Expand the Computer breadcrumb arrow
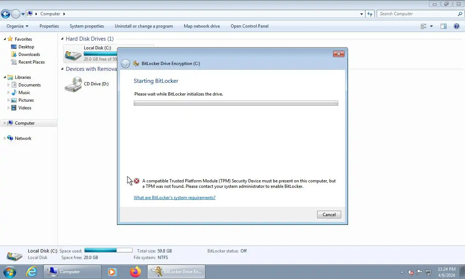The width and height of the screenshot is (465, 279). coord(64,14)
